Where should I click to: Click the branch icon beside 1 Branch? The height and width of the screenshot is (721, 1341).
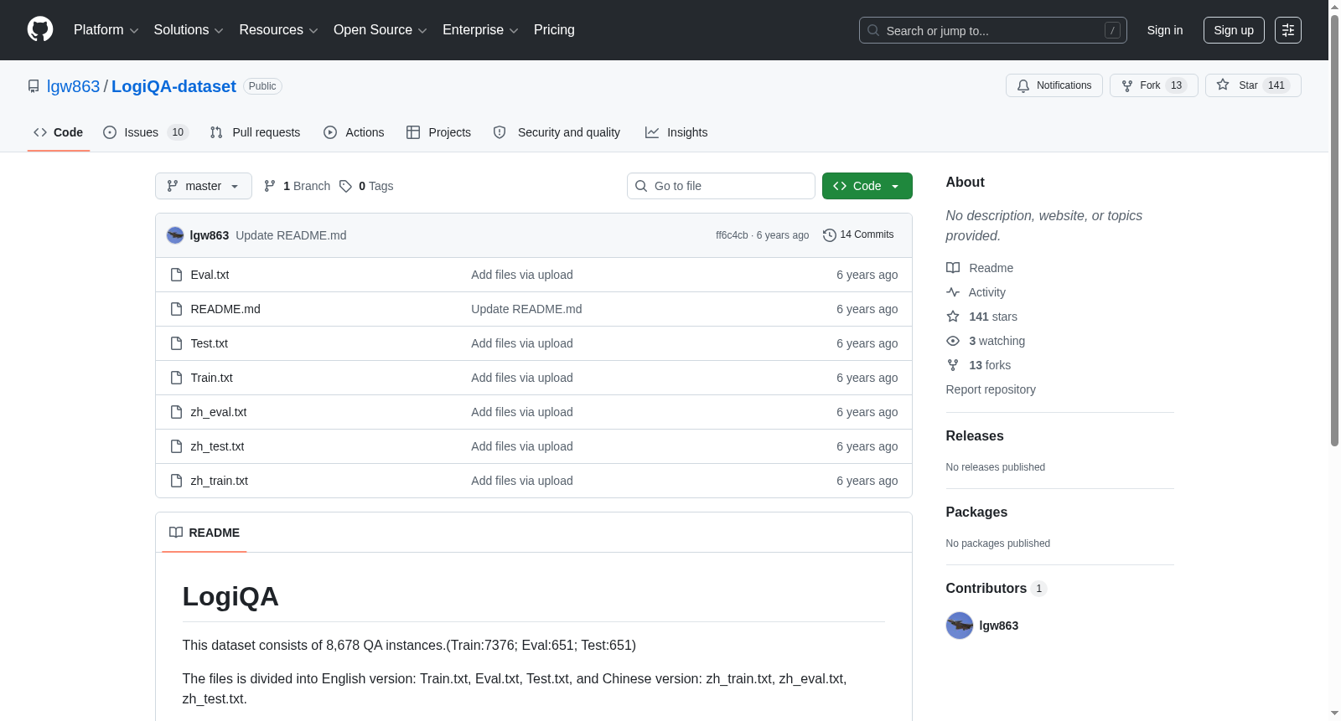pyautogui.click(x=270, y=186)
